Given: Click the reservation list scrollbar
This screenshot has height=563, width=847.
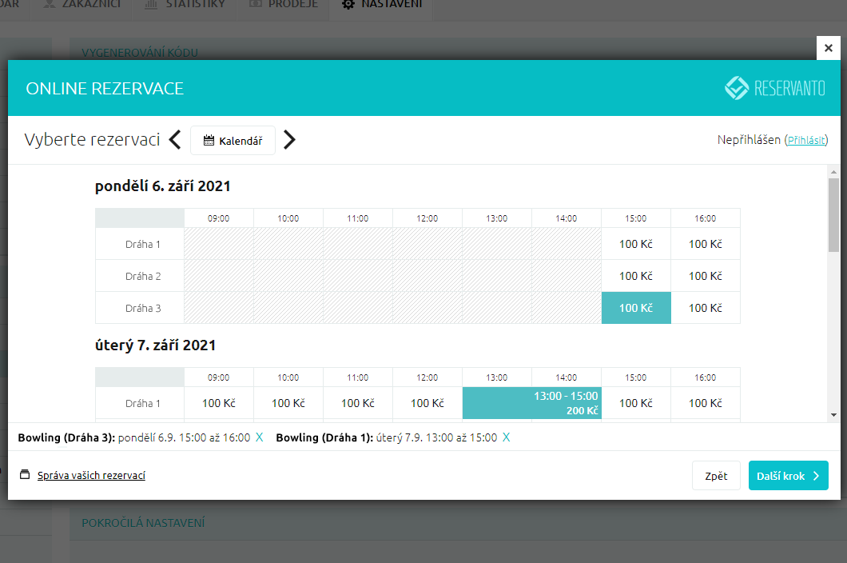Looking at the screenshot, I should click(x=833, y=216).
